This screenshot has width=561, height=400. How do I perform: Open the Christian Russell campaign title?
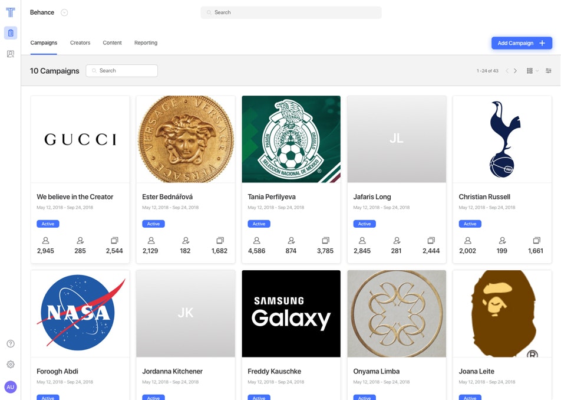tap(484, 197)
